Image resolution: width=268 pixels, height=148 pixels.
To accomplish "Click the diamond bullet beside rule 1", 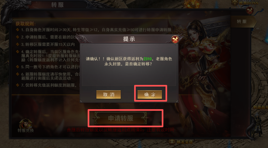I will (x=18, y=30).
